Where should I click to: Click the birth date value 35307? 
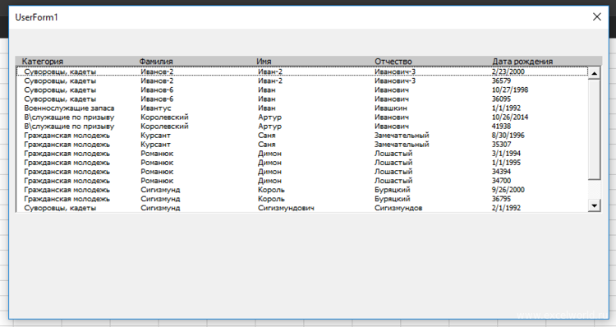point(501,145)
